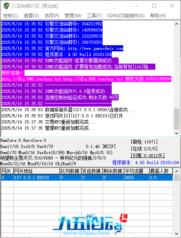Click the 队列数据 column header

click(x=70, y=171)
